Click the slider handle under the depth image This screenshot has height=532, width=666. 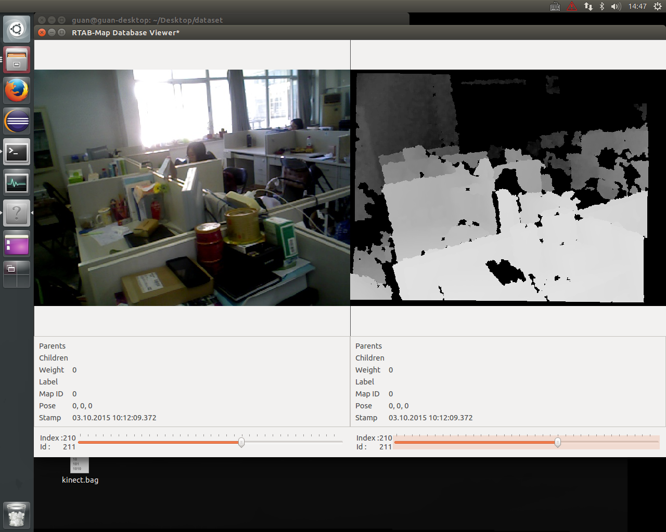click(x=558, y=443)
